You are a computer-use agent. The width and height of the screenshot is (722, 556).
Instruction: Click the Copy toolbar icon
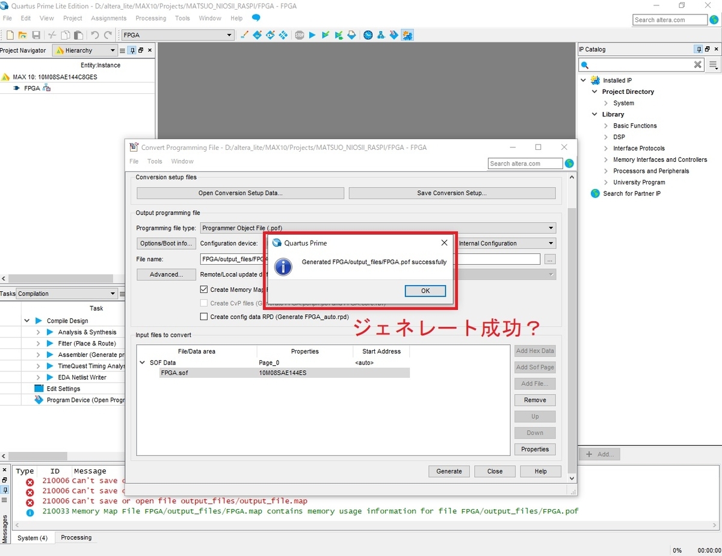(x=66, y=36)
